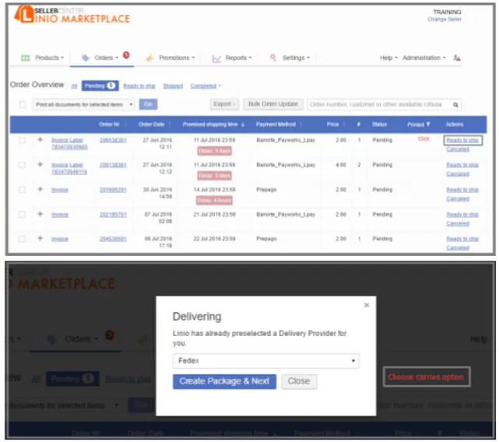
Task: Click the Linio Marketplace logo
Action: pyautogui.click(x=72, y=15)
